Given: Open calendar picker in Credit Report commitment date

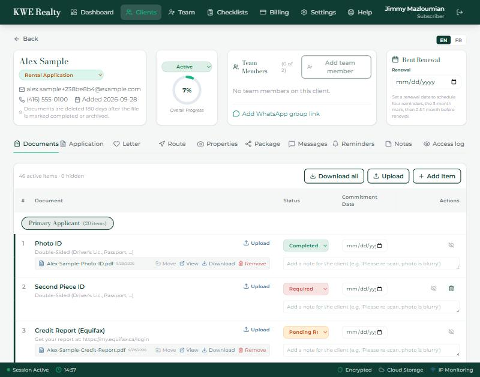Looking at the screenshot, I should pos(380,333).
